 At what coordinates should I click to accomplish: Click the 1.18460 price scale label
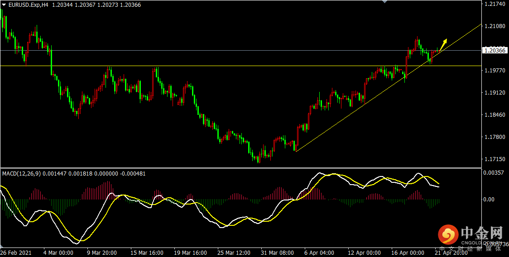[495, 115]
